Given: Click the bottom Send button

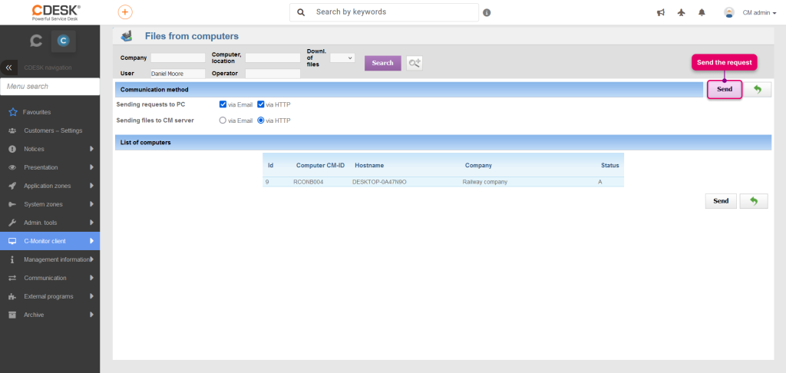Looking at the screenshot, I should (721, 201).
